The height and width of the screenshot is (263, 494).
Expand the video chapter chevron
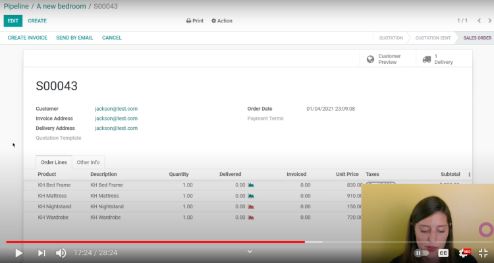pos(250,252)
